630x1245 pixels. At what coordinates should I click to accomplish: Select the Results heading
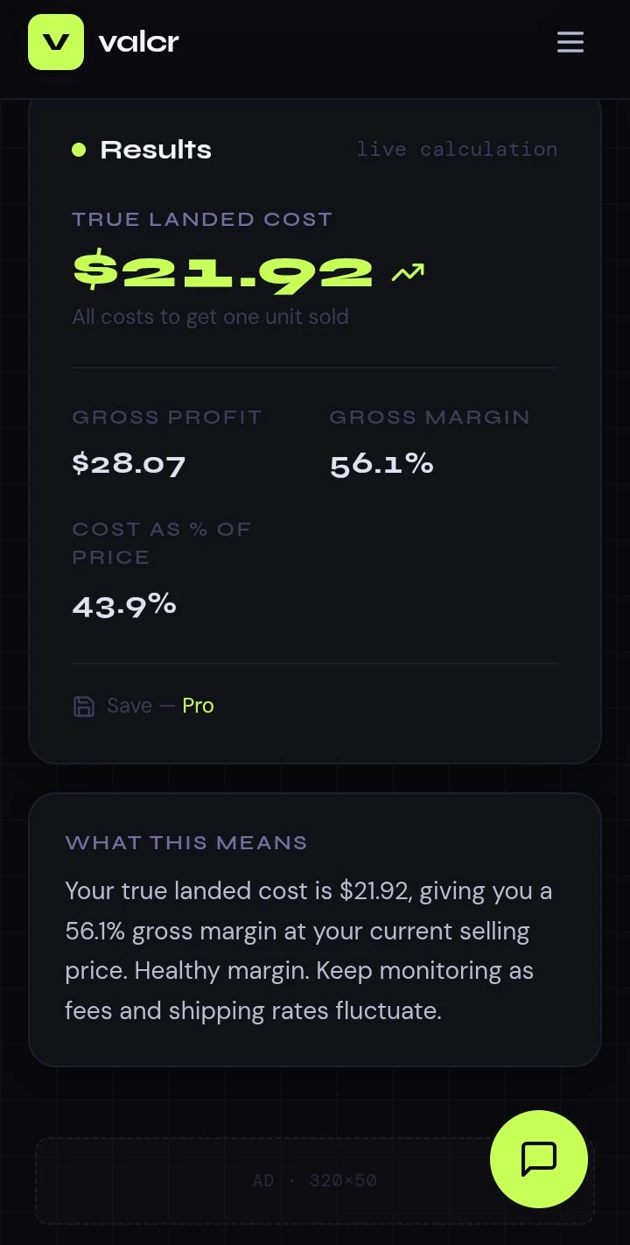(156, 150)
